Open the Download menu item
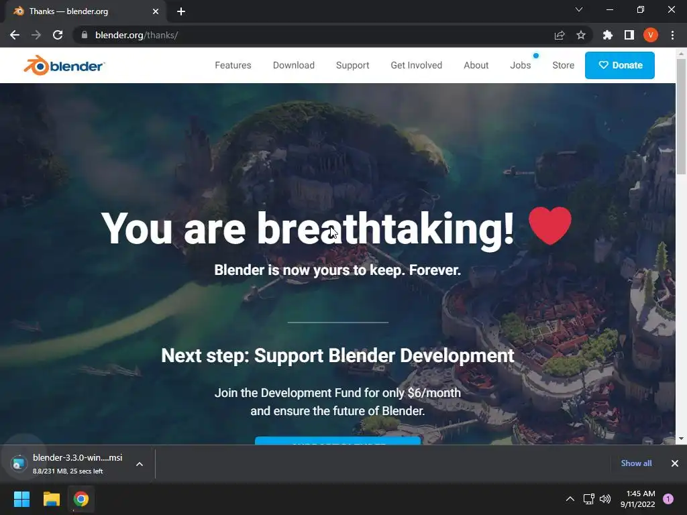The height and width of the screenshot is (515, 687). coord(294,65)
